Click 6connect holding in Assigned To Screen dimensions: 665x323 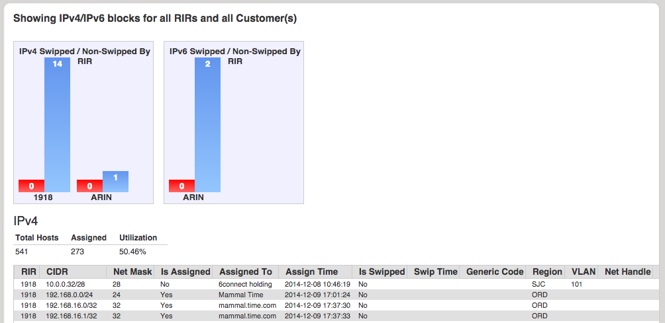245,285
